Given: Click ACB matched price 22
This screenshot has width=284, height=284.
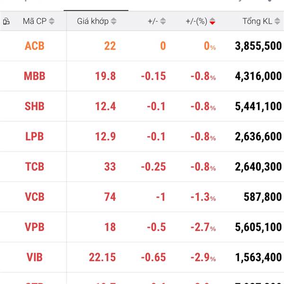Looking at the screenshot, I should pyautogui.click(x=110, y=46).
